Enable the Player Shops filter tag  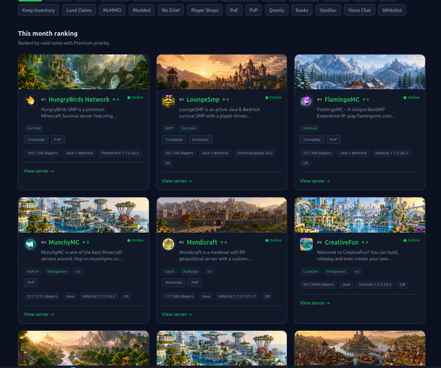(205, 10)
